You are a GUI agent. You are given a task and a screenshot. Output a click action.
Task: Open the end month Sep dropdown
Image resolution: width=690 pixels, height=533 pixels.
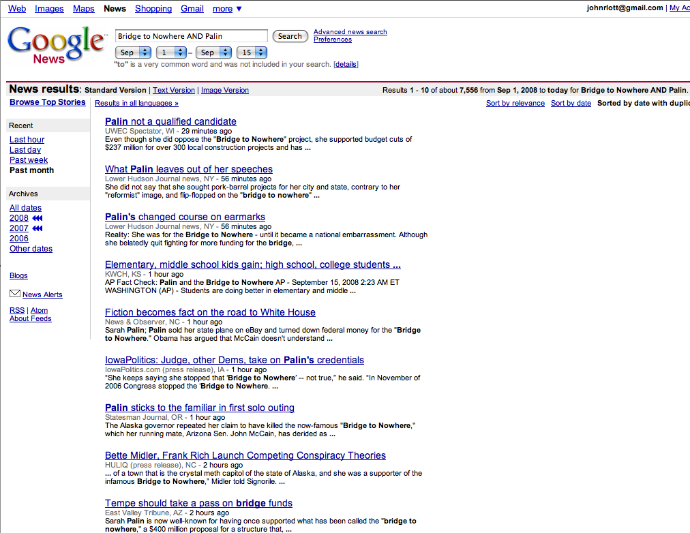[213, 52]
